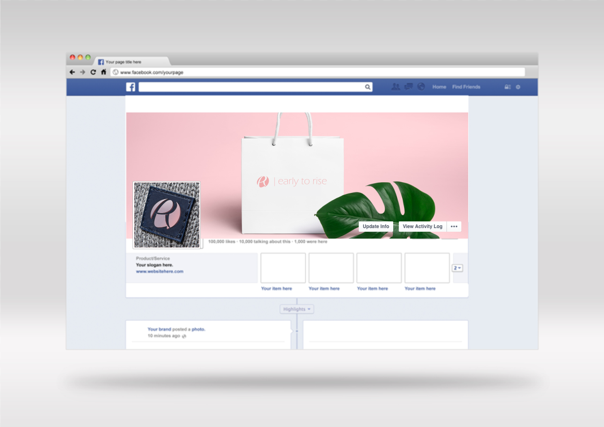604x427 pixels.
Task: Click the browser home icon
Action: [103, 72]
